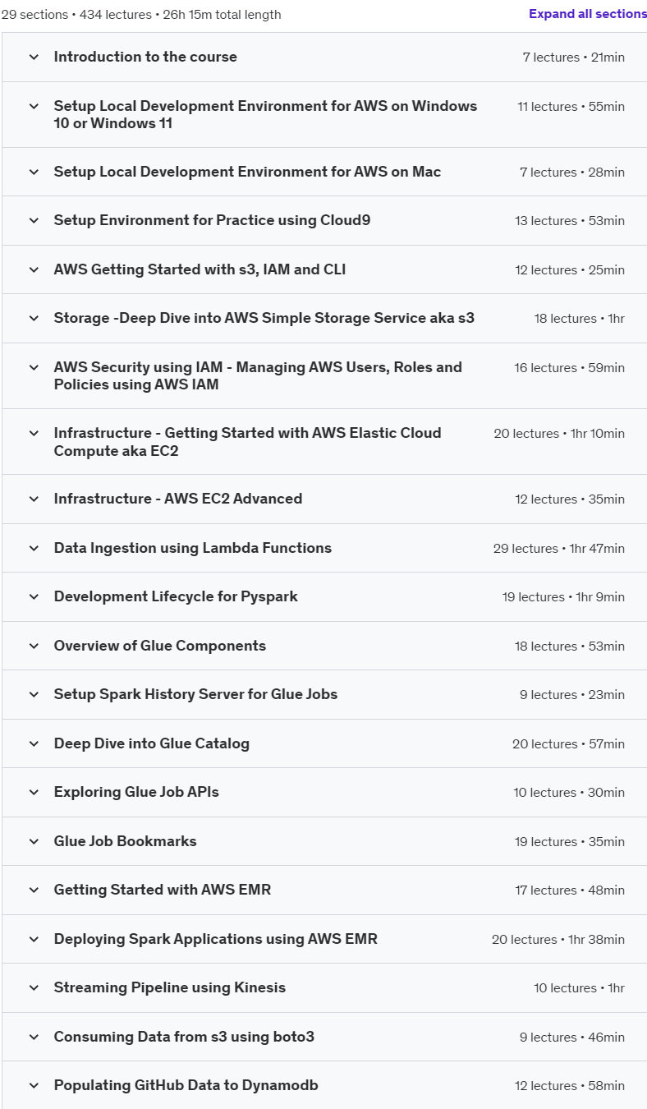Click '7 lectures • 21min' duration text
Viewport: 647px width, 1109px height.
tap(574, 58)
